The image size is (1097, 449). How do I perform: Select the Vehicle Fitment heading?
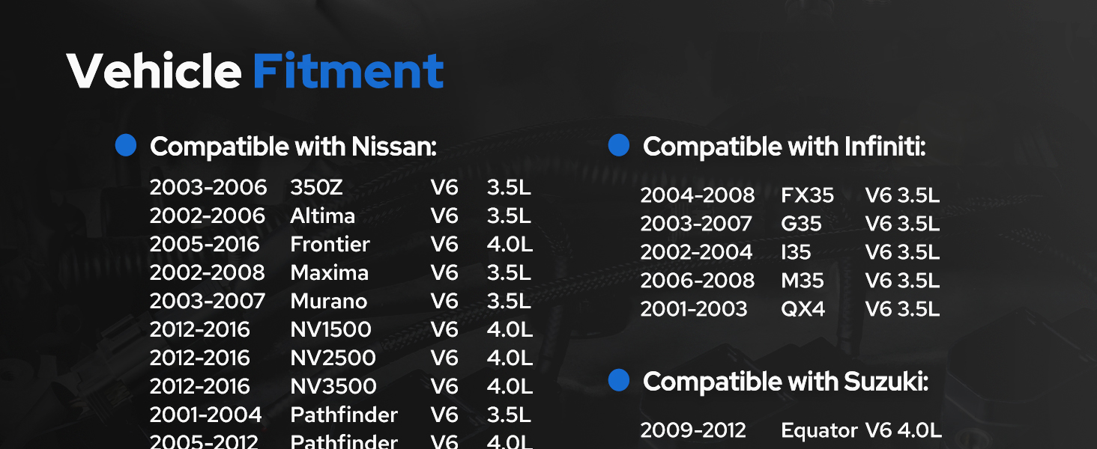pyautogui.click(x=256, y=72)
